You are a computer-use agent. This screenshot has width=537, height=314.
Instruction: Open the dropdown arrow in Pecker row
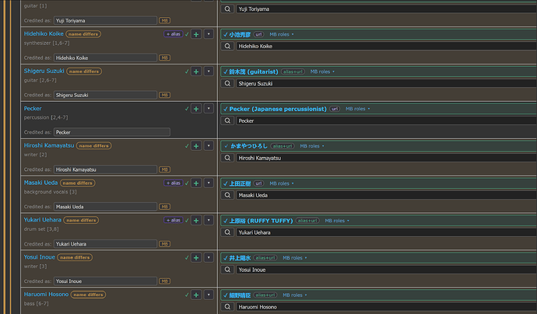pyautogui.click(x=209, y=109)
